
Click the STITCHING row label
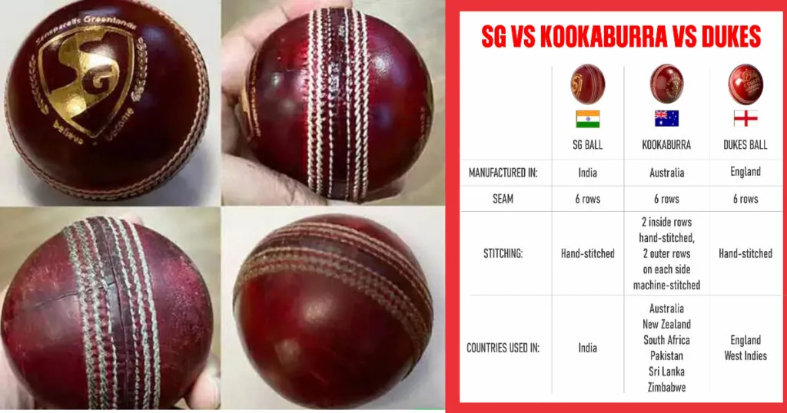(x=503, y=253)
